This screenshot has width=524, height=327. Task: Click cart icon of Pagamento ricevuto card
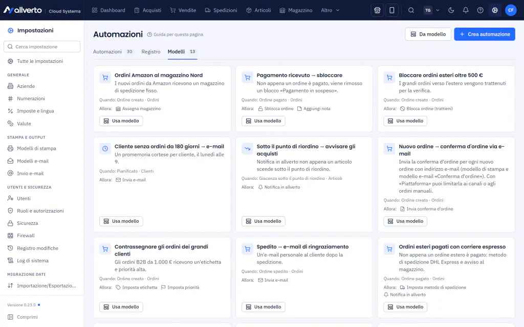point(247,78)
